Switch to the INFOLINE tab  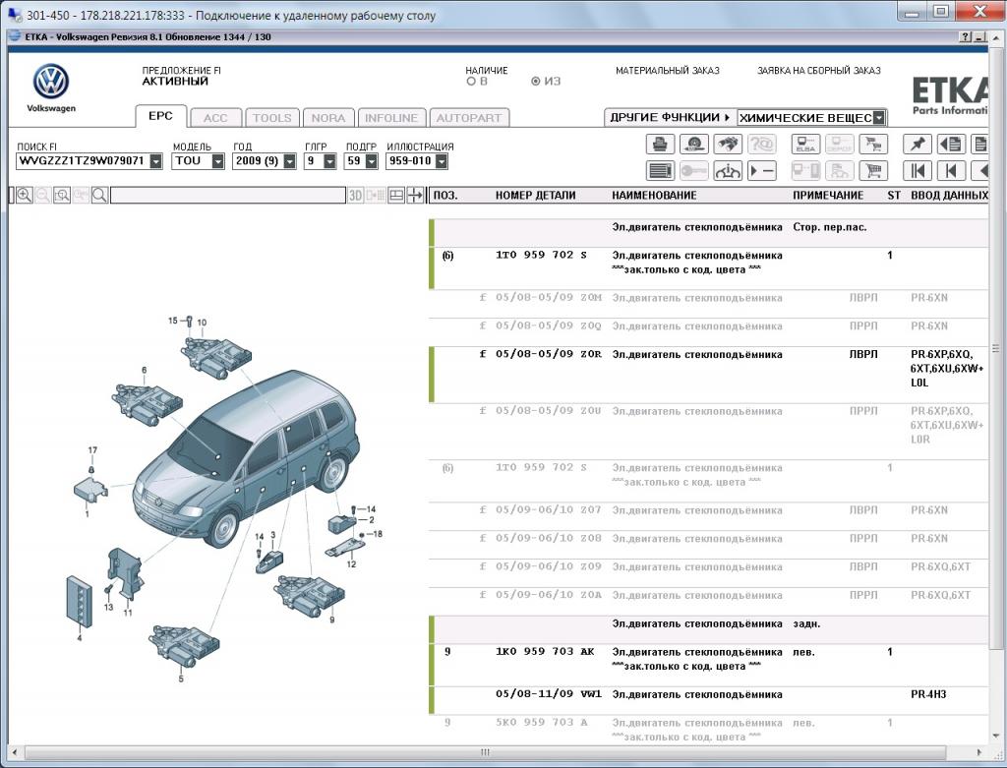391,118
